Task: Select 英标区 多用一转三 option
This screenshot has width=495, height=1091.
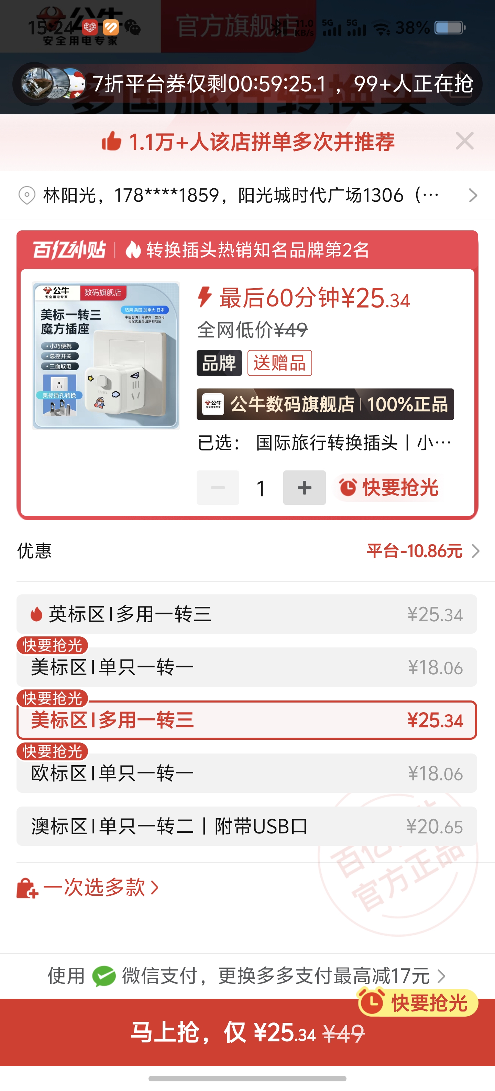Action: [x=246, y=614]
